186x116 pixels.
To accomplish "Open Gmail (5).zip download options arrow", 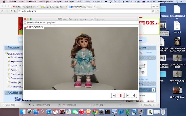I will click(x=90, y=105).
